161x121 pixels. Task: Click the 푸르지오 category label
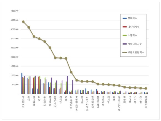[x=45, y=101]
